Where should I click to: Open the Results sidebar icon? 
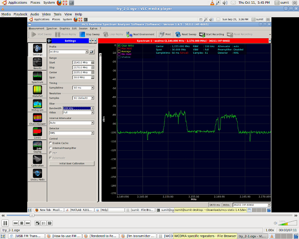click(37, 63)
